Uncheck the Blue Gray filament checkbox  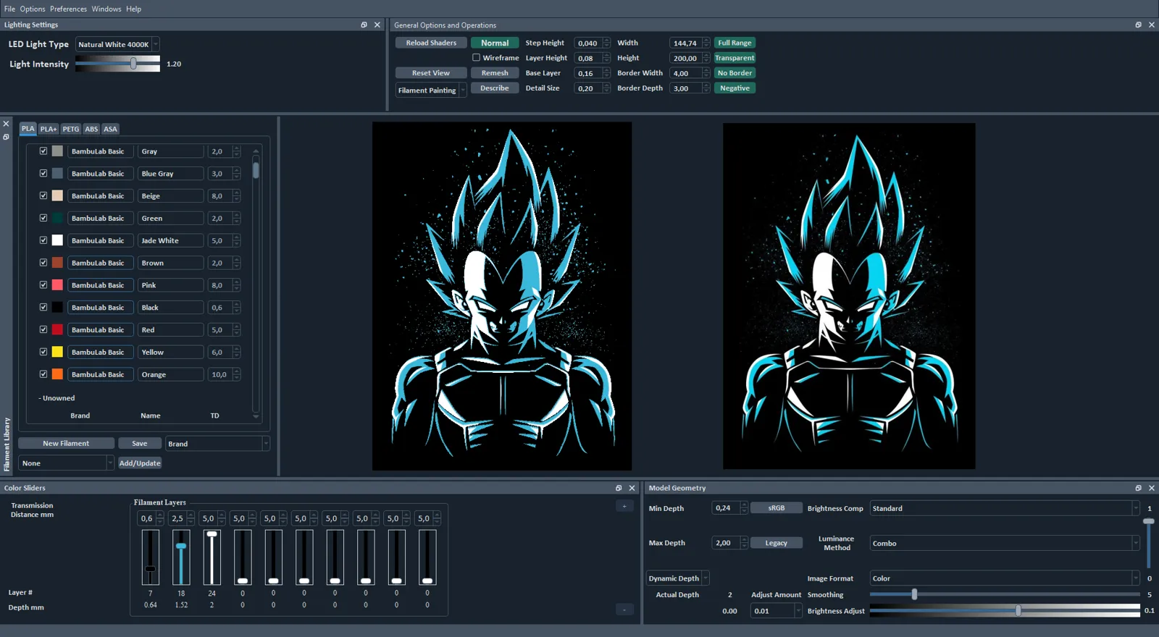point(43,174)
